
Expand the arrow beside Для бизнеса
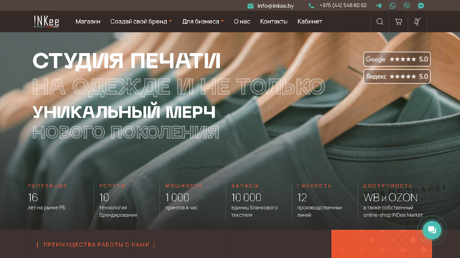[222, 21]
